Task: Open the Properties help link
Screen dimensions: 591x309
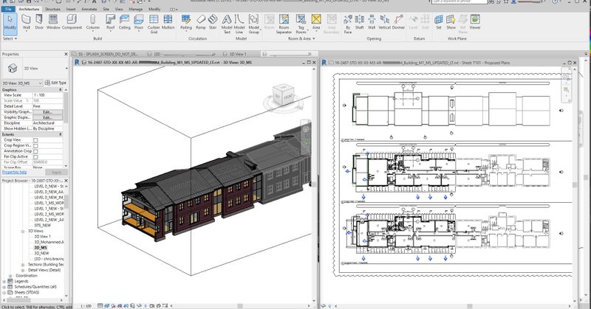Action: click(x=14, y=173)
